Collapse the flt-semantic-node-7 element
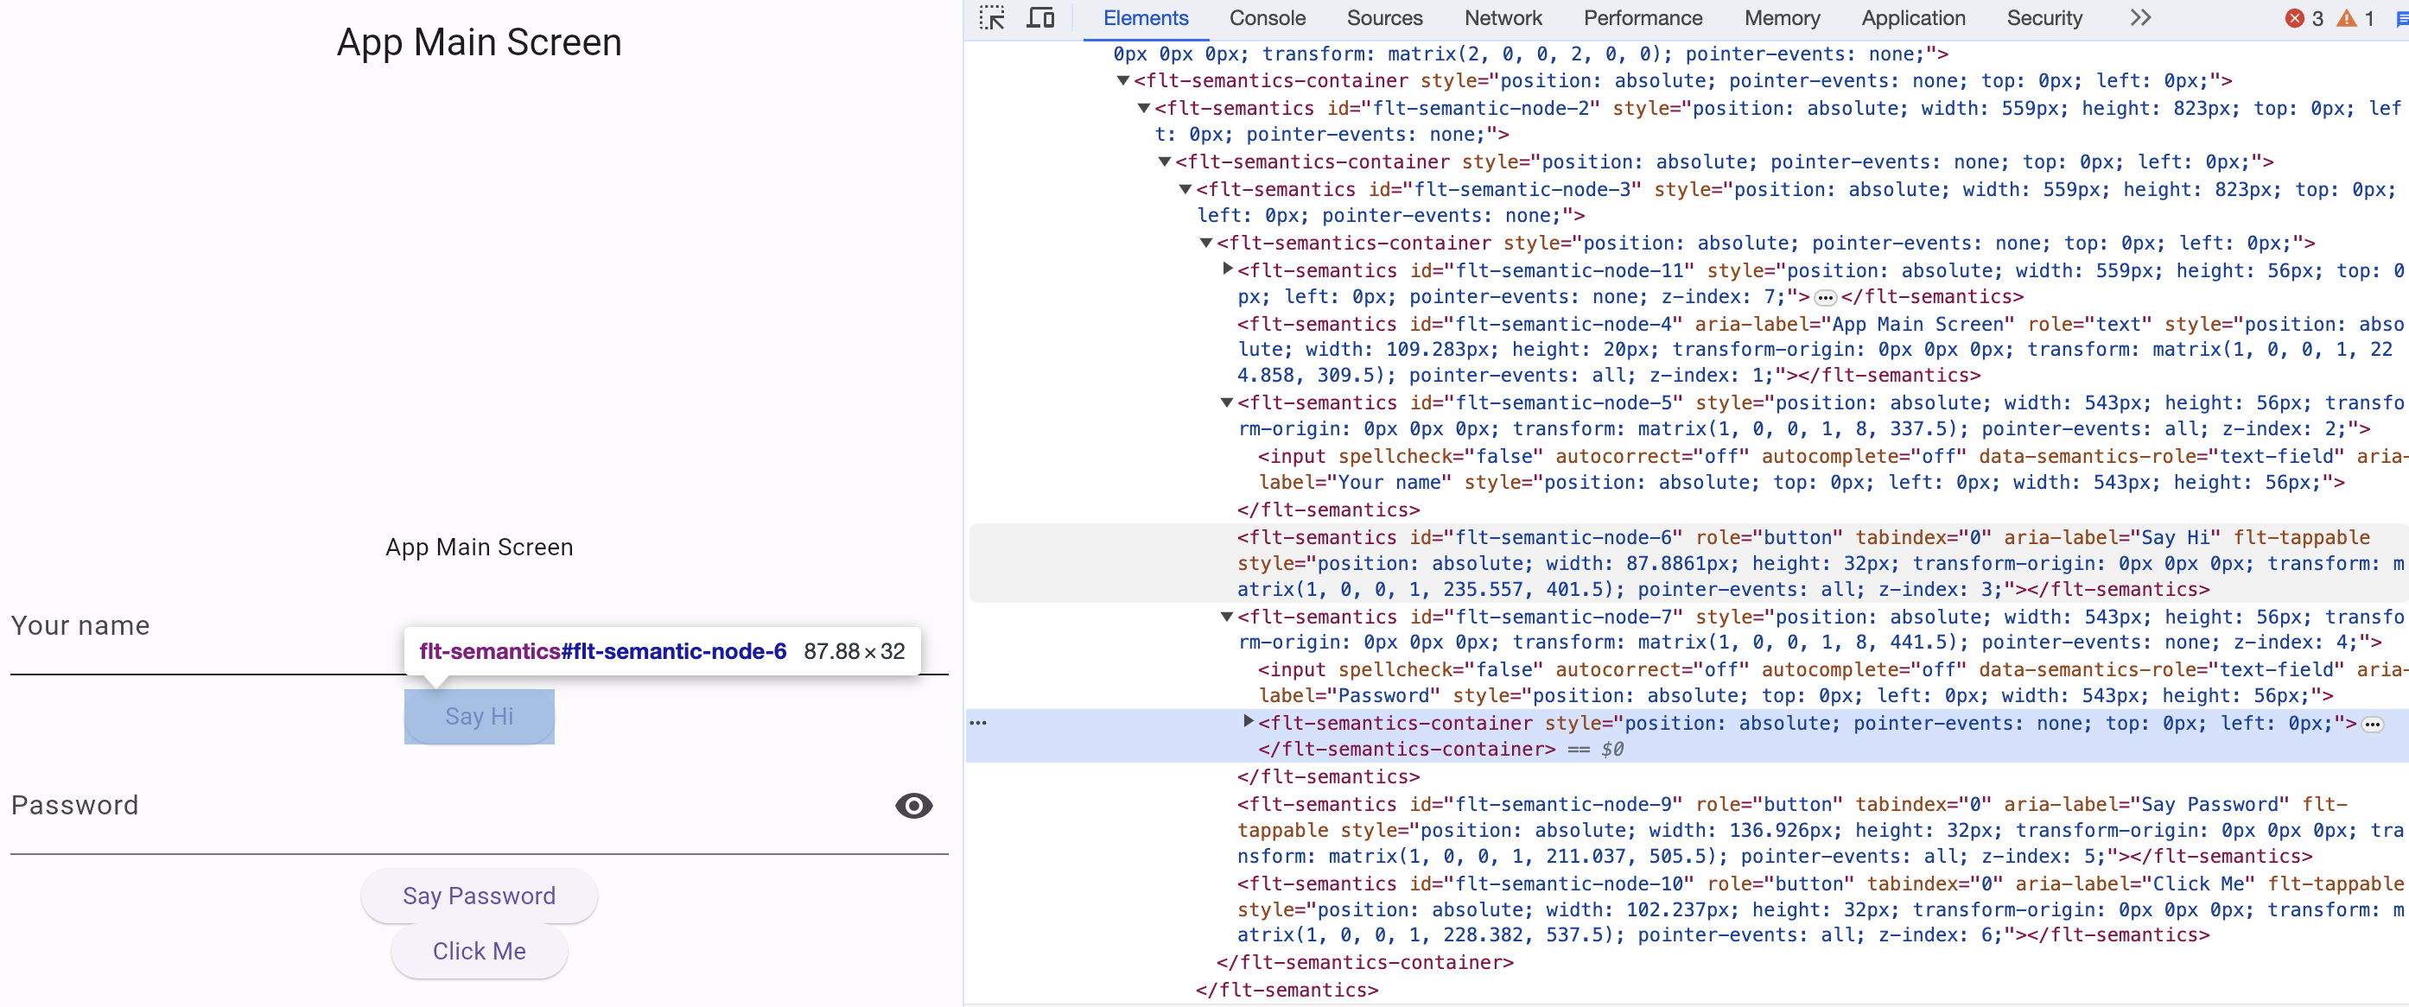 (1227, 617)
